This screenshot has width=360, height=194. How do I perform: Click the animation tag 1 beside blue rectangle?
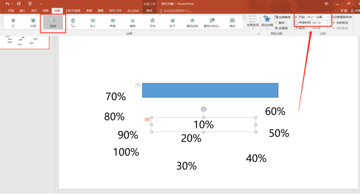(138, 85)
